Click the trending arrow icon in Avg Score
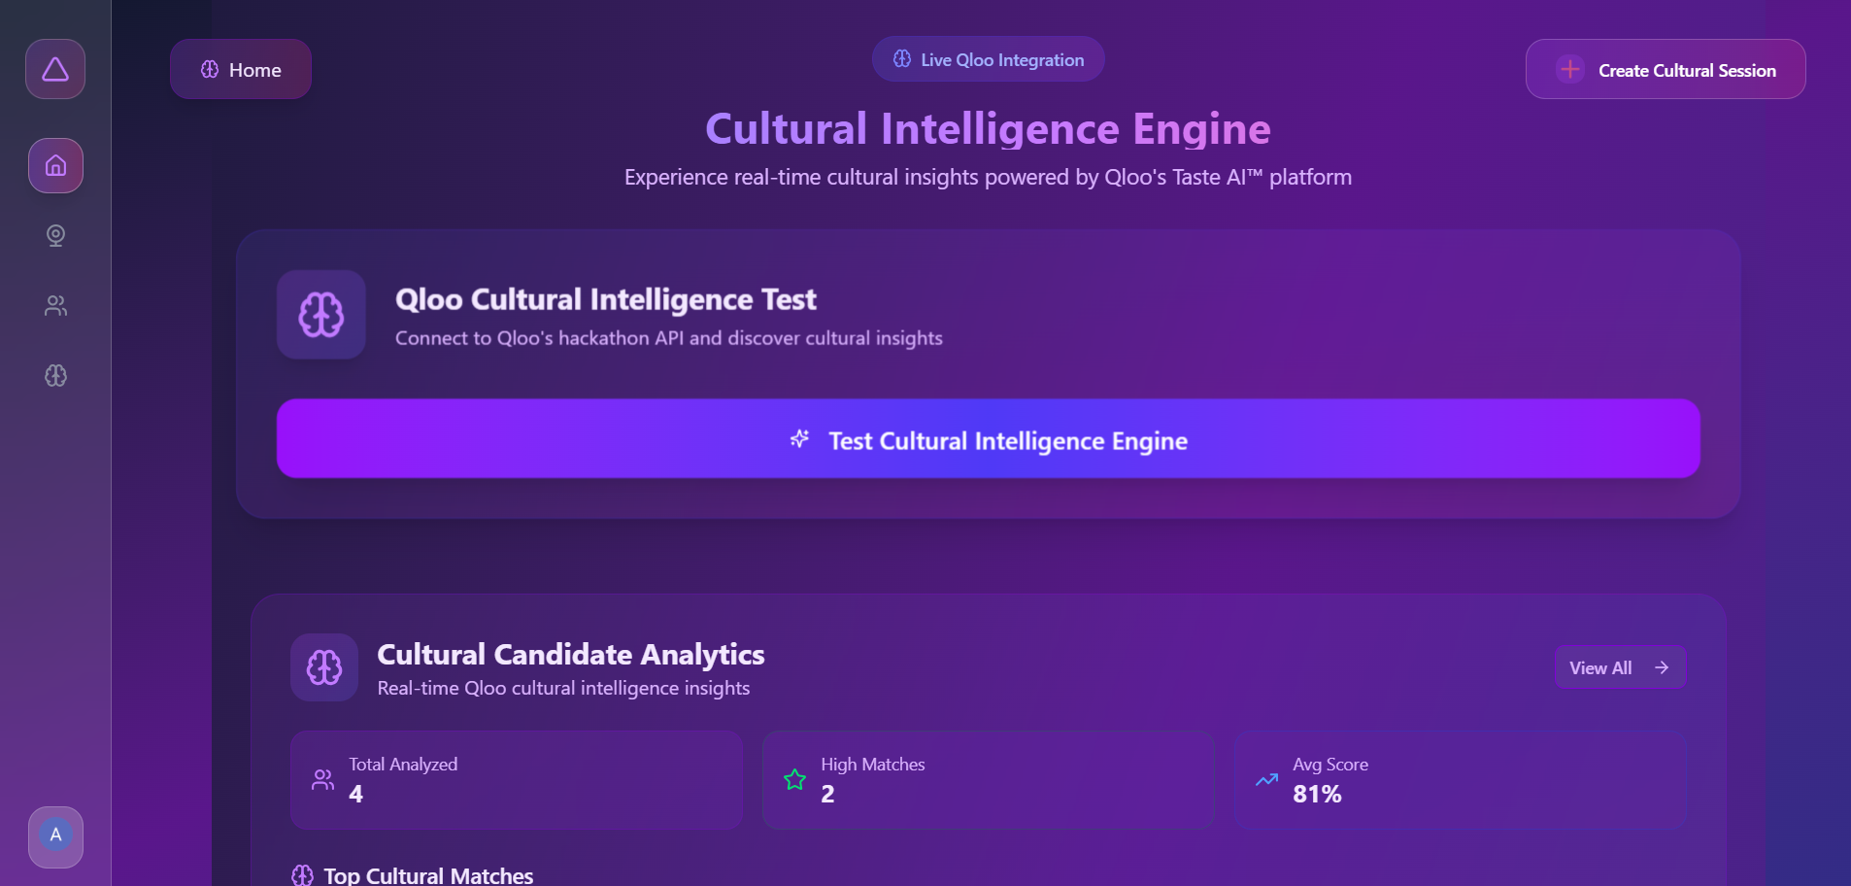The height and width of the screenshot is (886, 1851). pyautogui.click(x=1266, y=779)
